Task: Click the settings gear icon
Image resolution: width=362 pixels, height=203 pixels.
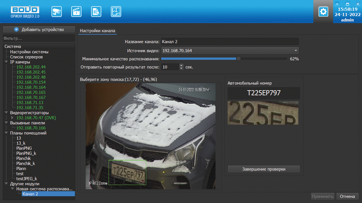Action: click(323, 12)
